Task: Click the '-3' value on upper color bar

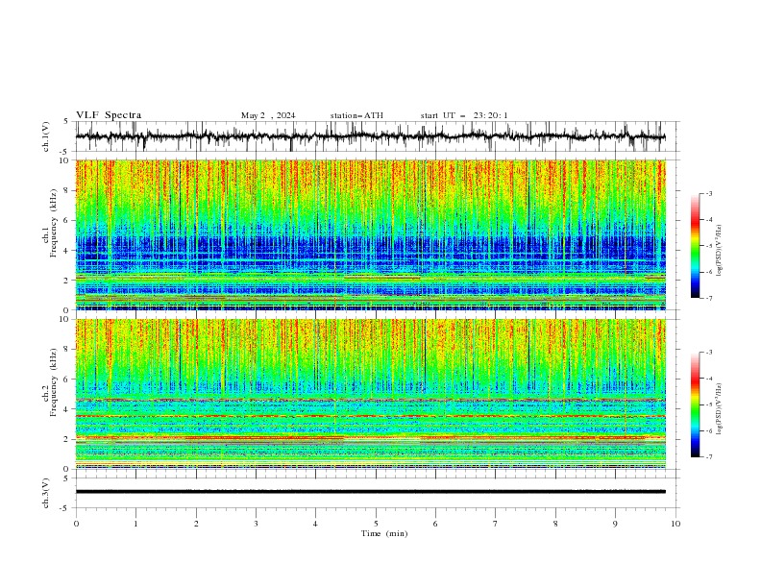Action: (708, 193)
